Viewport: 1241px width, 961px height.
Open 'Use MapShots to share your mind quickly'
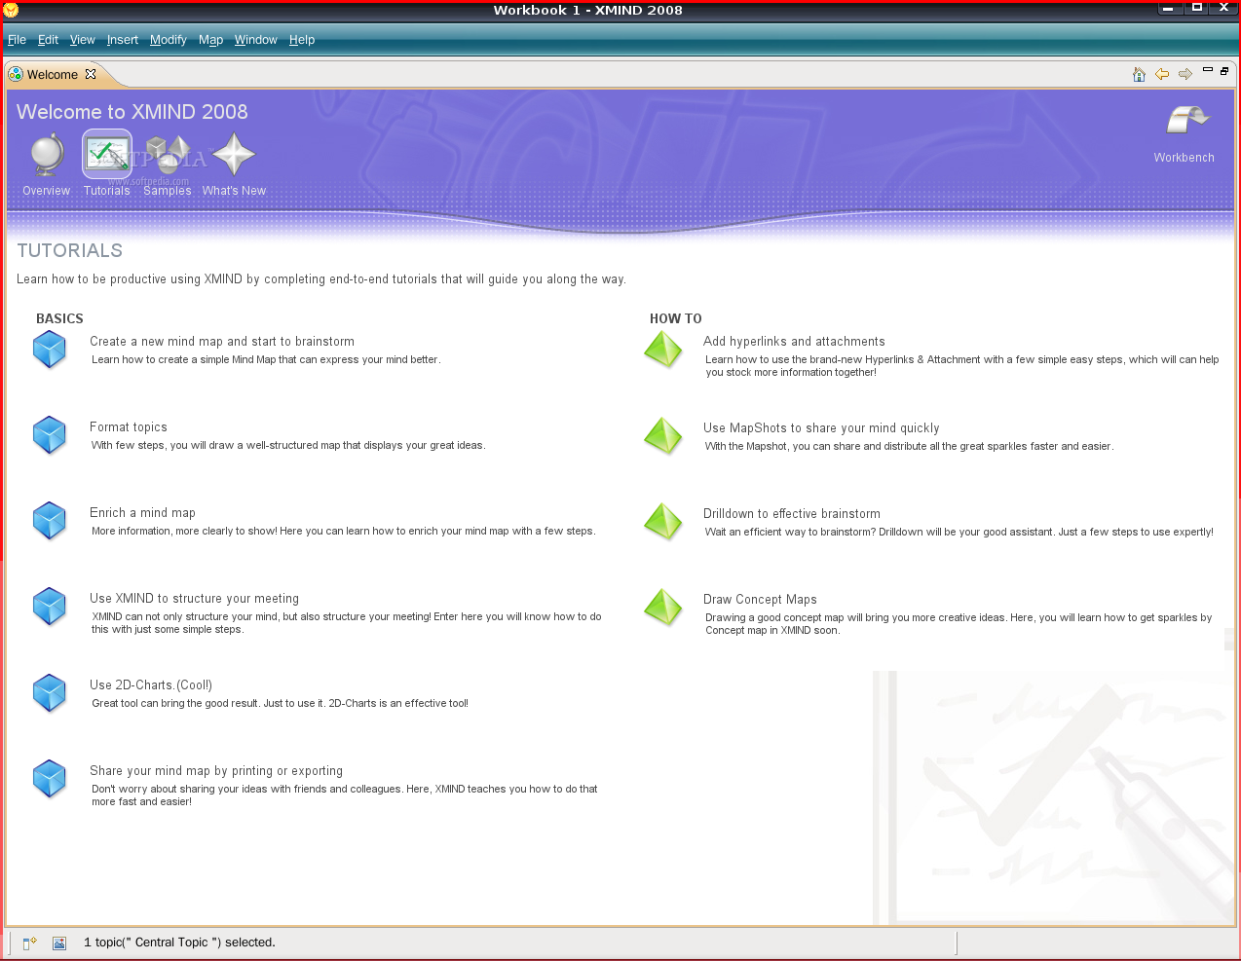click(x=821, y=428)
